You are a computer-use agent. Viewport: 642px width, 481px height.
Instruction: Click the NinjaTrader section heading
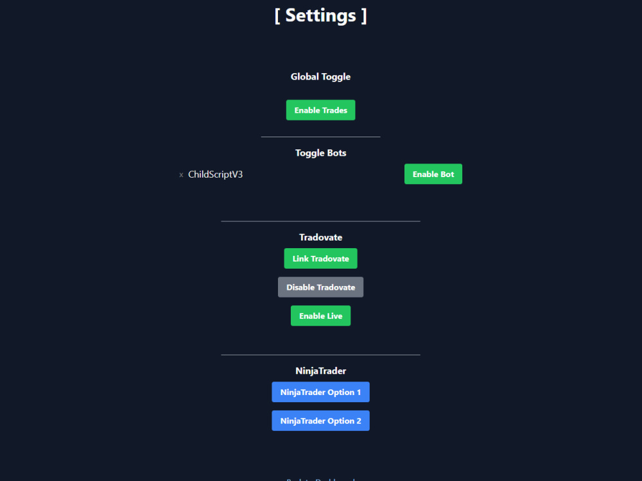(x=320, y=371)
